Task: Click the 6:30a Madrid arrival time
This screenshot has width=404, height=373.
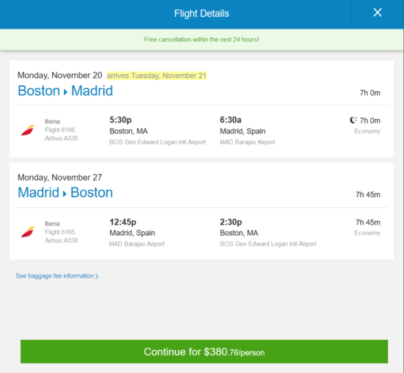Action: coord(231,120)
